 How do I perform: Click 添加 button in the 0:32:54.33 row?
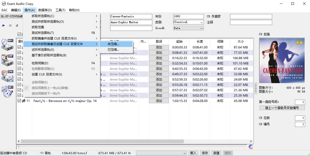159,63
